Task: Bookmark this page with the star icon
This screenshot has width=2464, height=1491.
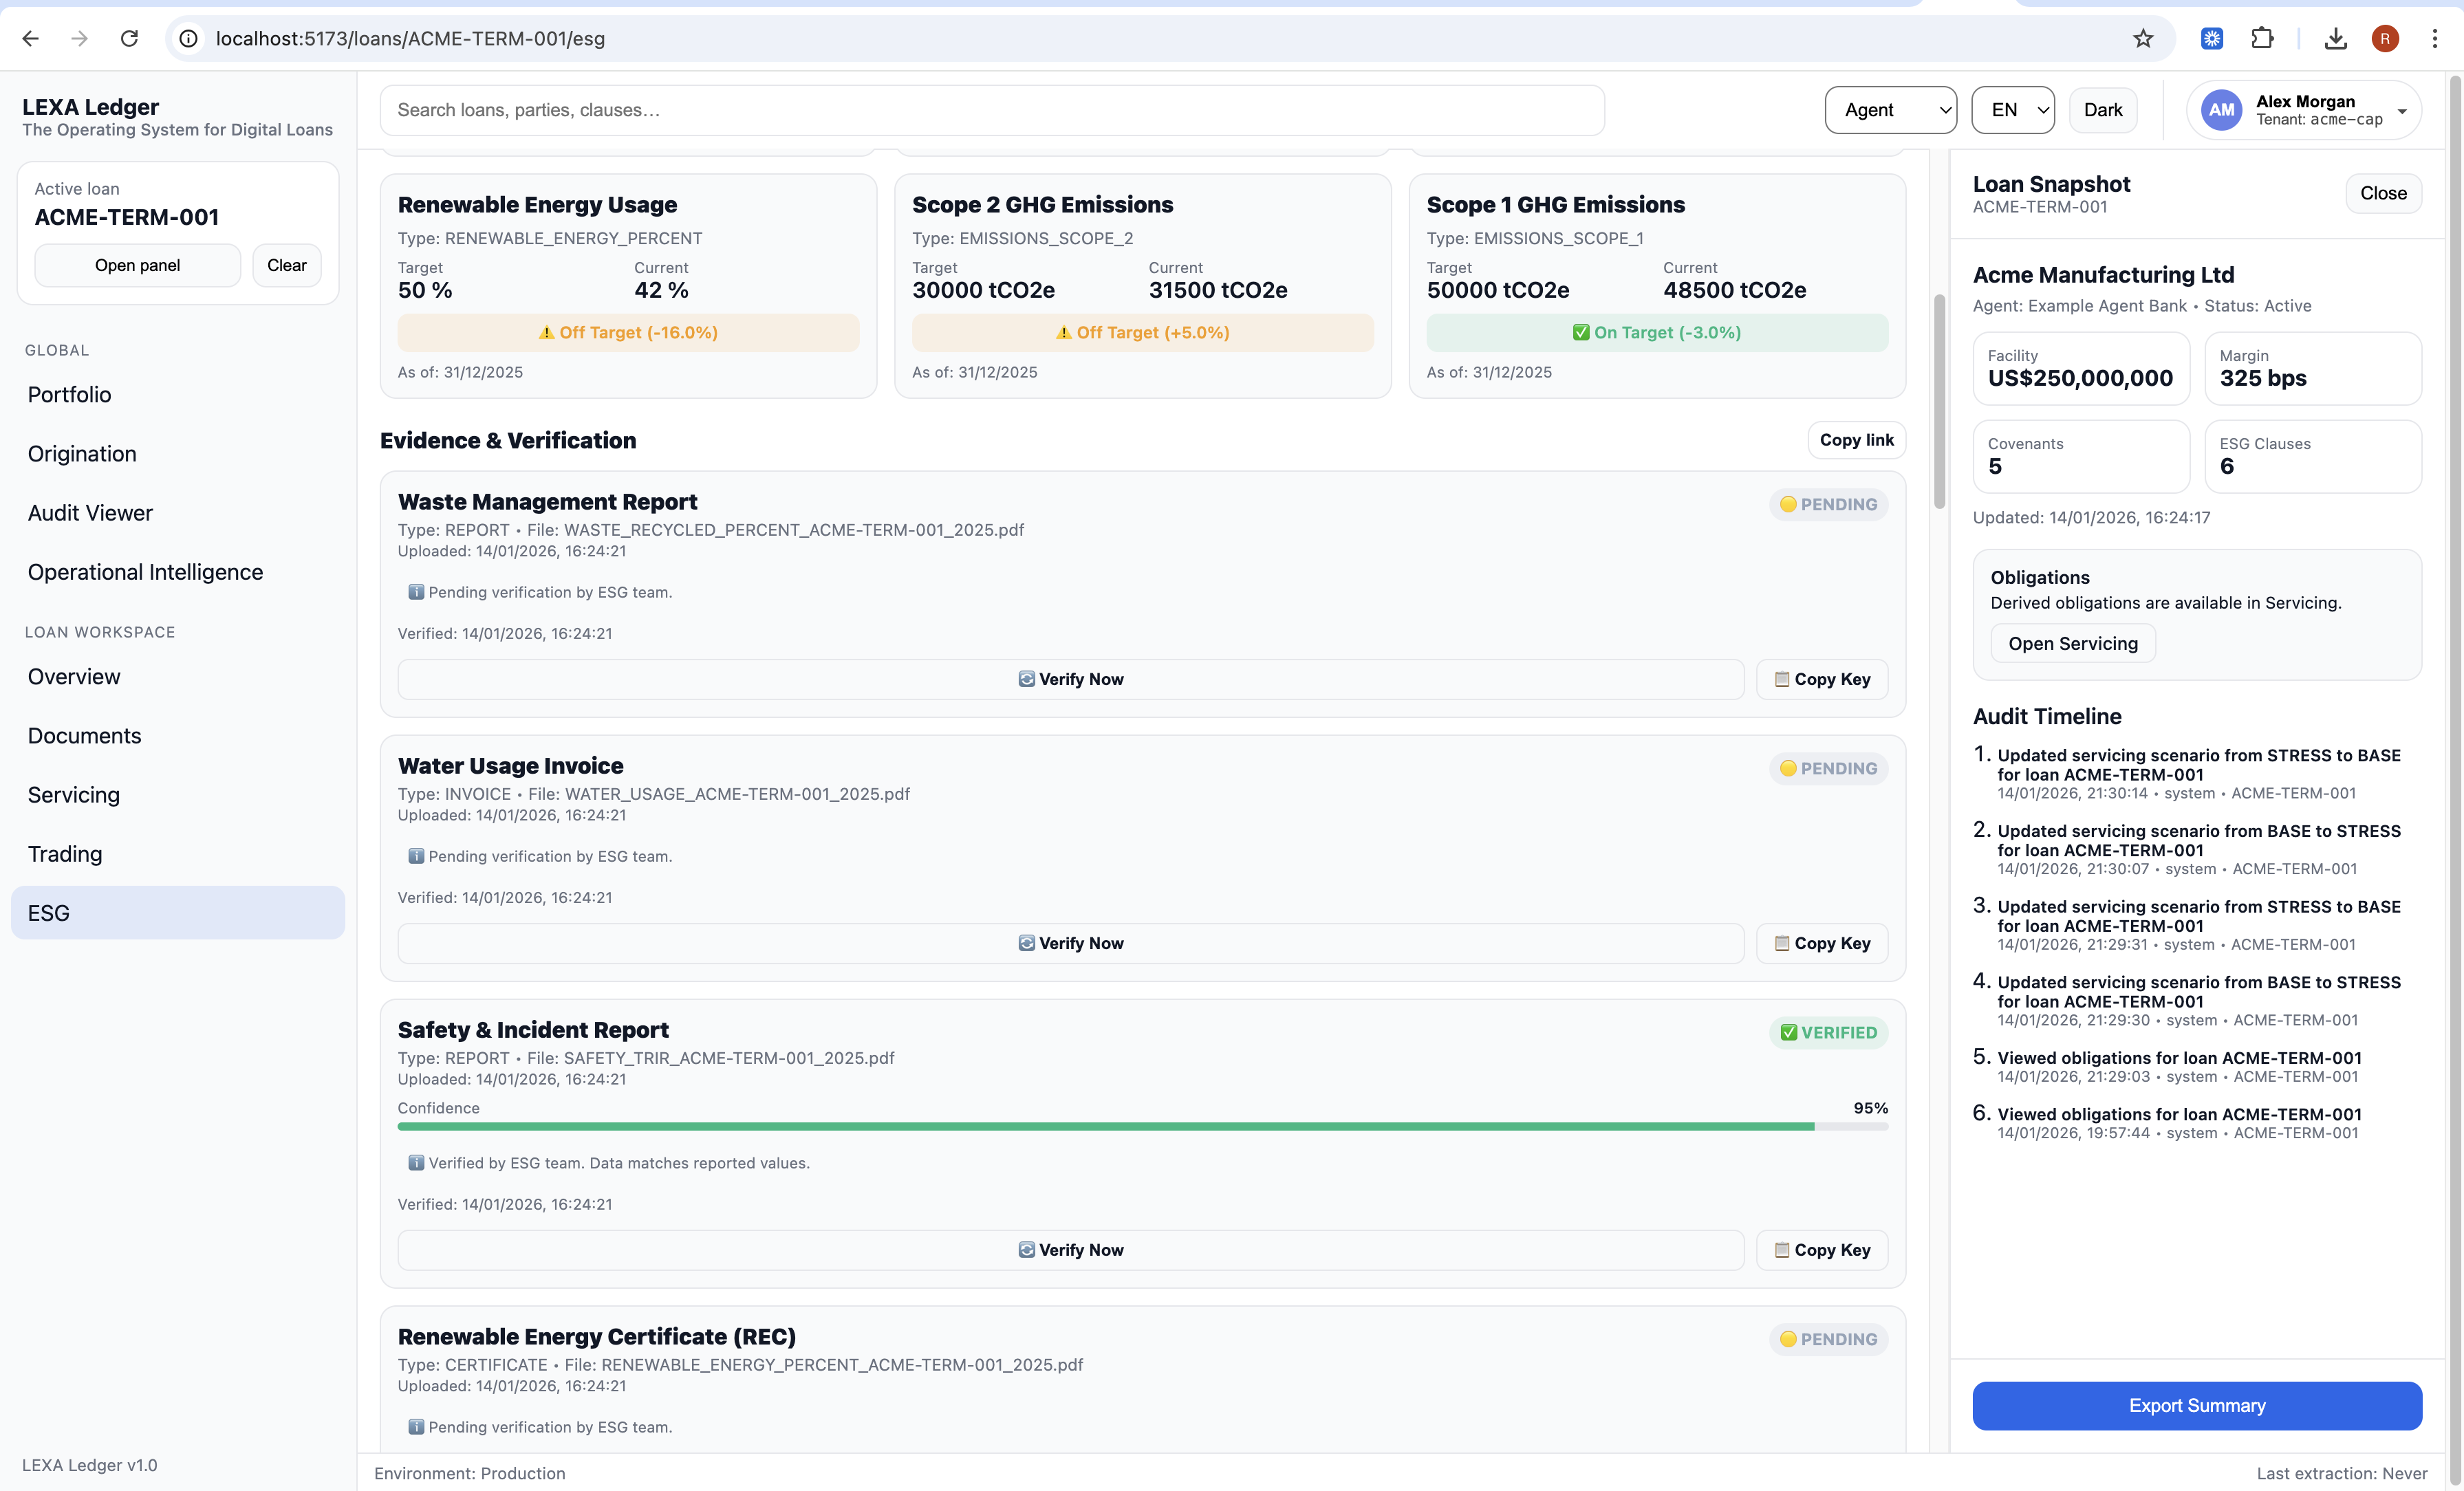Action: [2142, 38]
